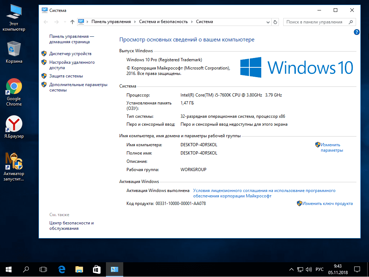369x277 pixels.
Task: Select Панель управления breadcrumb
Action: (111, 22)
